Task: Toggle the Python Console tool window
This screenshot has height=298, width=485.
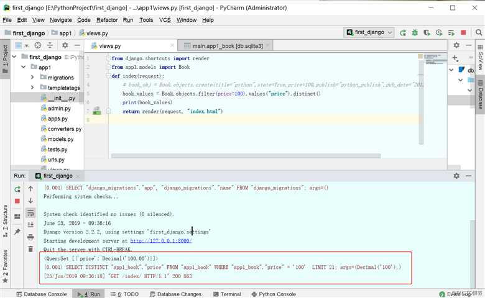Action: click(x=274, y=294)
